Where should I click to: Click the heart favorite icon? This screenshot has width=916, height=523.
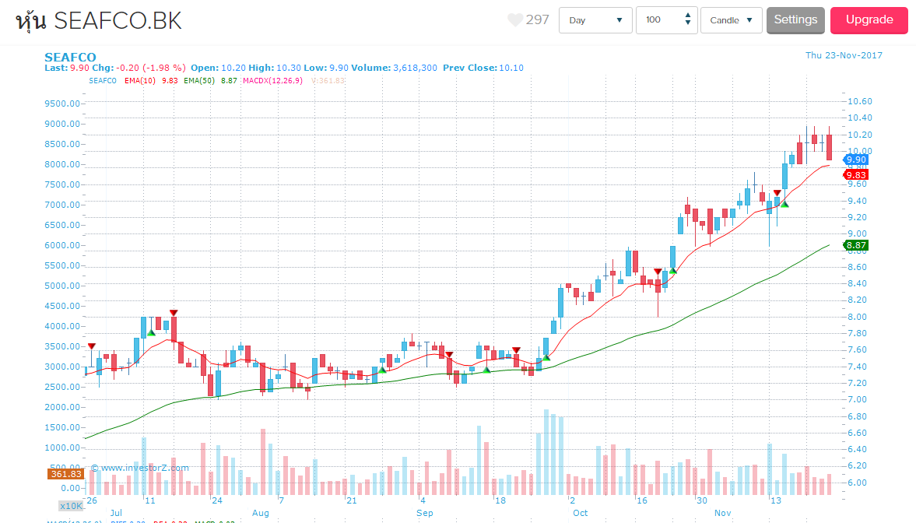514,20
